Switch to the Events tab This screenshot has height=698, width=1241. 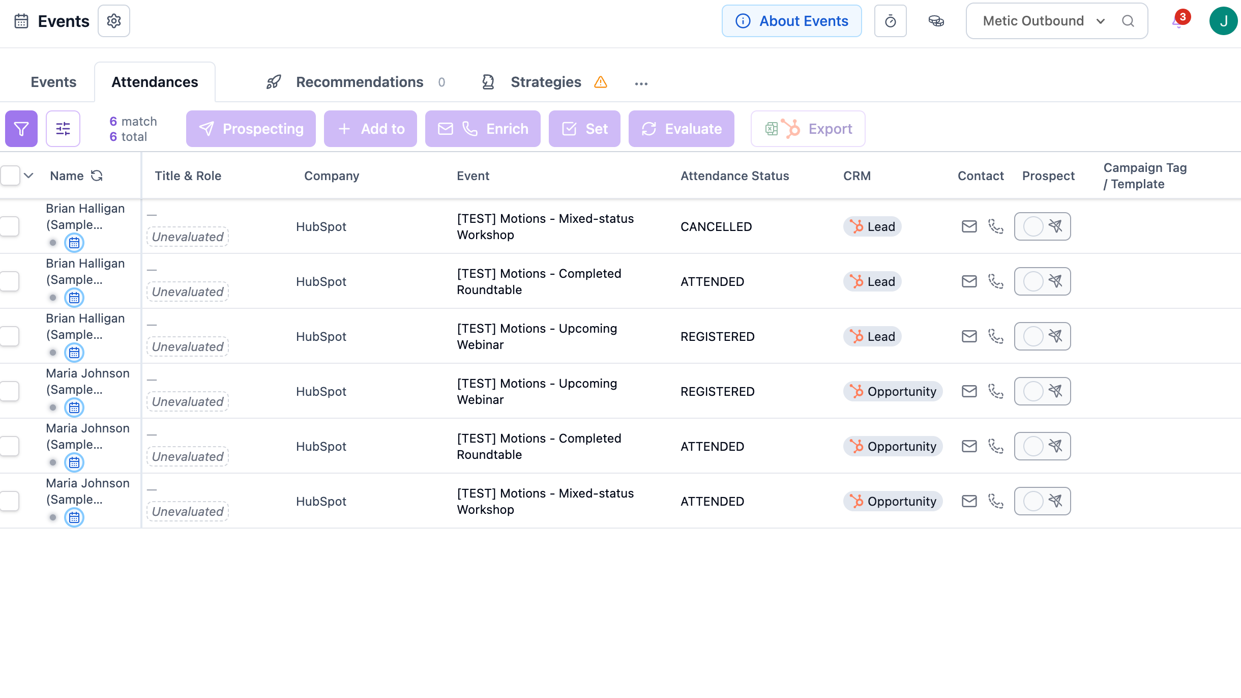(x=53, y=82)
